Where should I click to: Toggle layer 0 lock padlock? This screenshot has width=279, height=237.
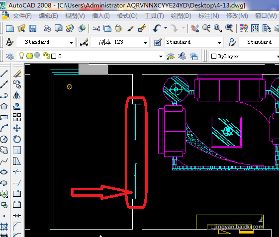click(47, 56)
